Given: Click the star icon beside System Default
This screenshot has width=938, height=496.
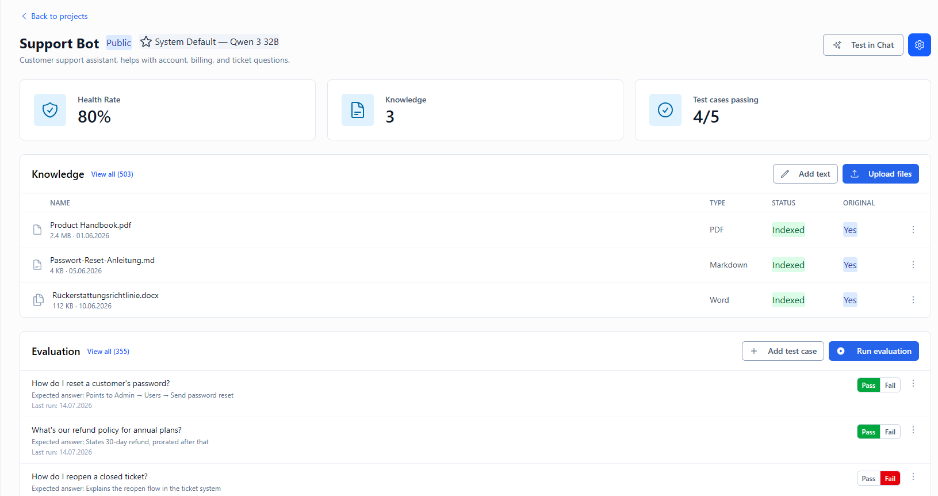Looking at the screenshot, I should pyautogui.click(x=146, y=42).
